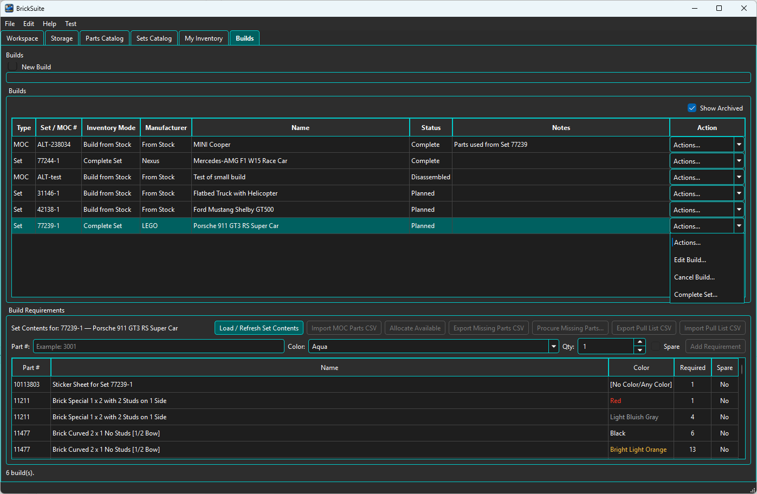Click the Disassembled status cell
Viewport: 757px width, 494px height.
[x=431, y=177]
